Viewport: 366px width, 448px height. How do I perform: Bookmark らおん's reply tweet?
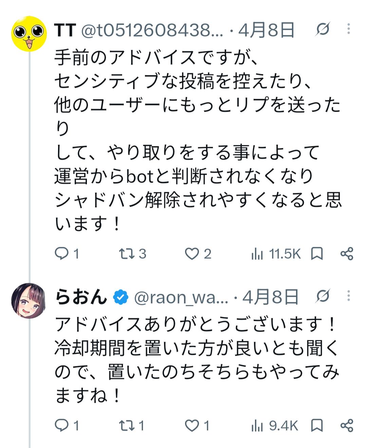317,425
